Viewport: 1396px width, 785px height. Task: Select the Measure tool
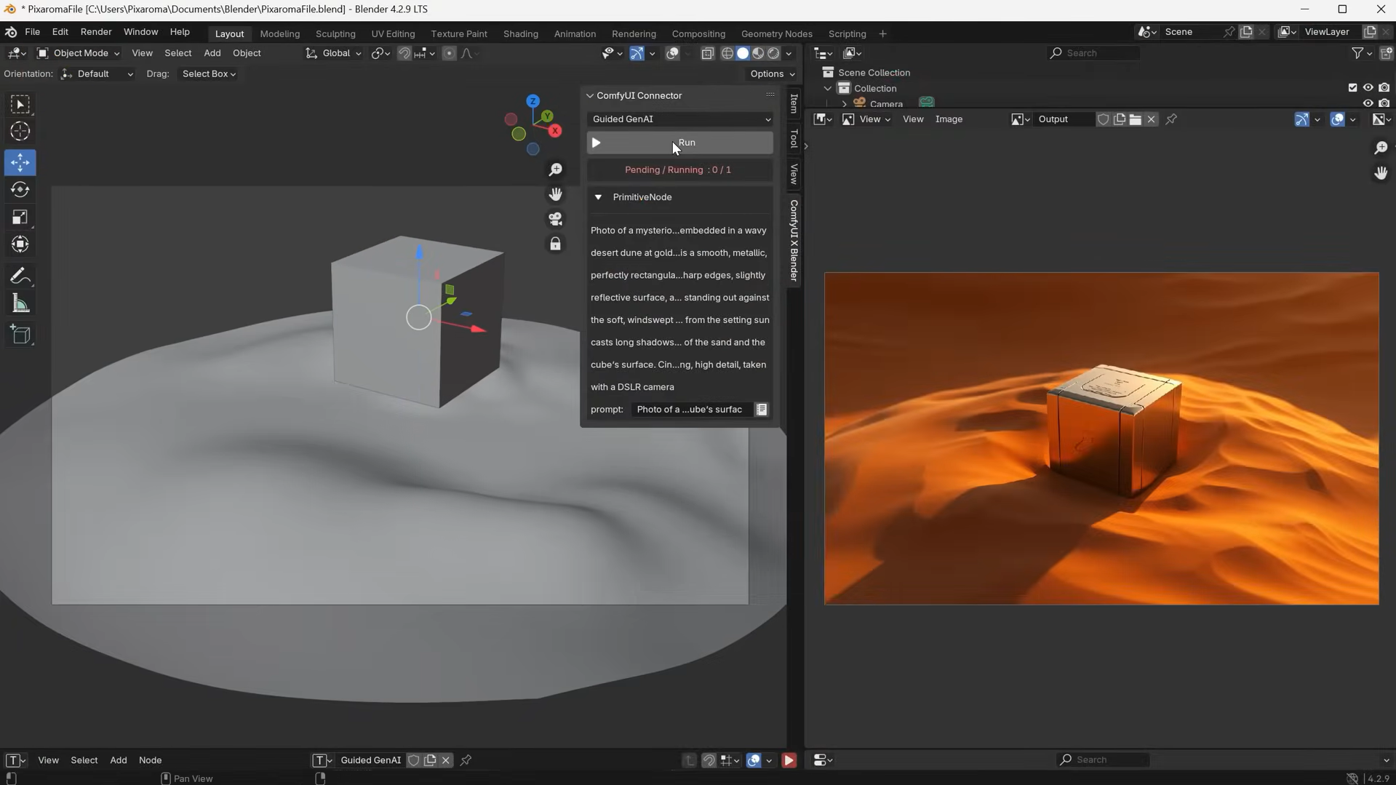pyautogui.click(x=20, y=303)
